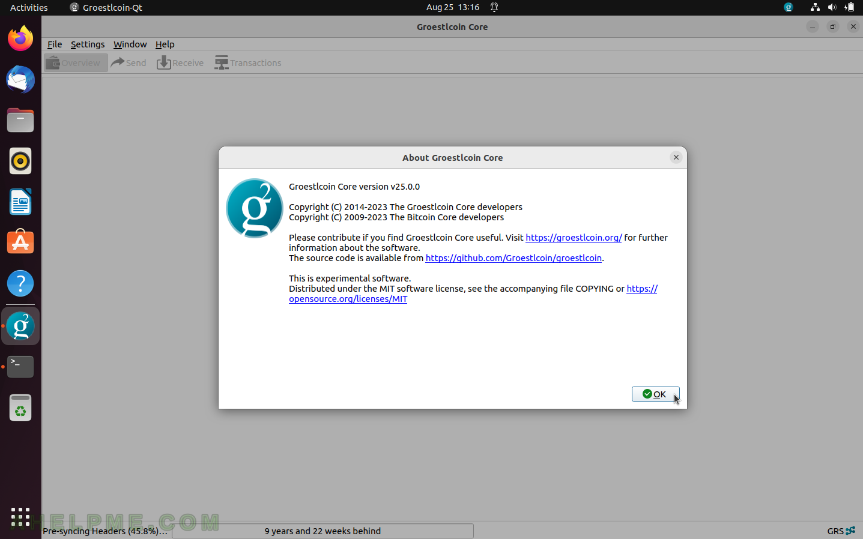Click Pre-syncing Headers status text
Image resolution: width=863 pixels, height=539 pixels.
[105, 531]
